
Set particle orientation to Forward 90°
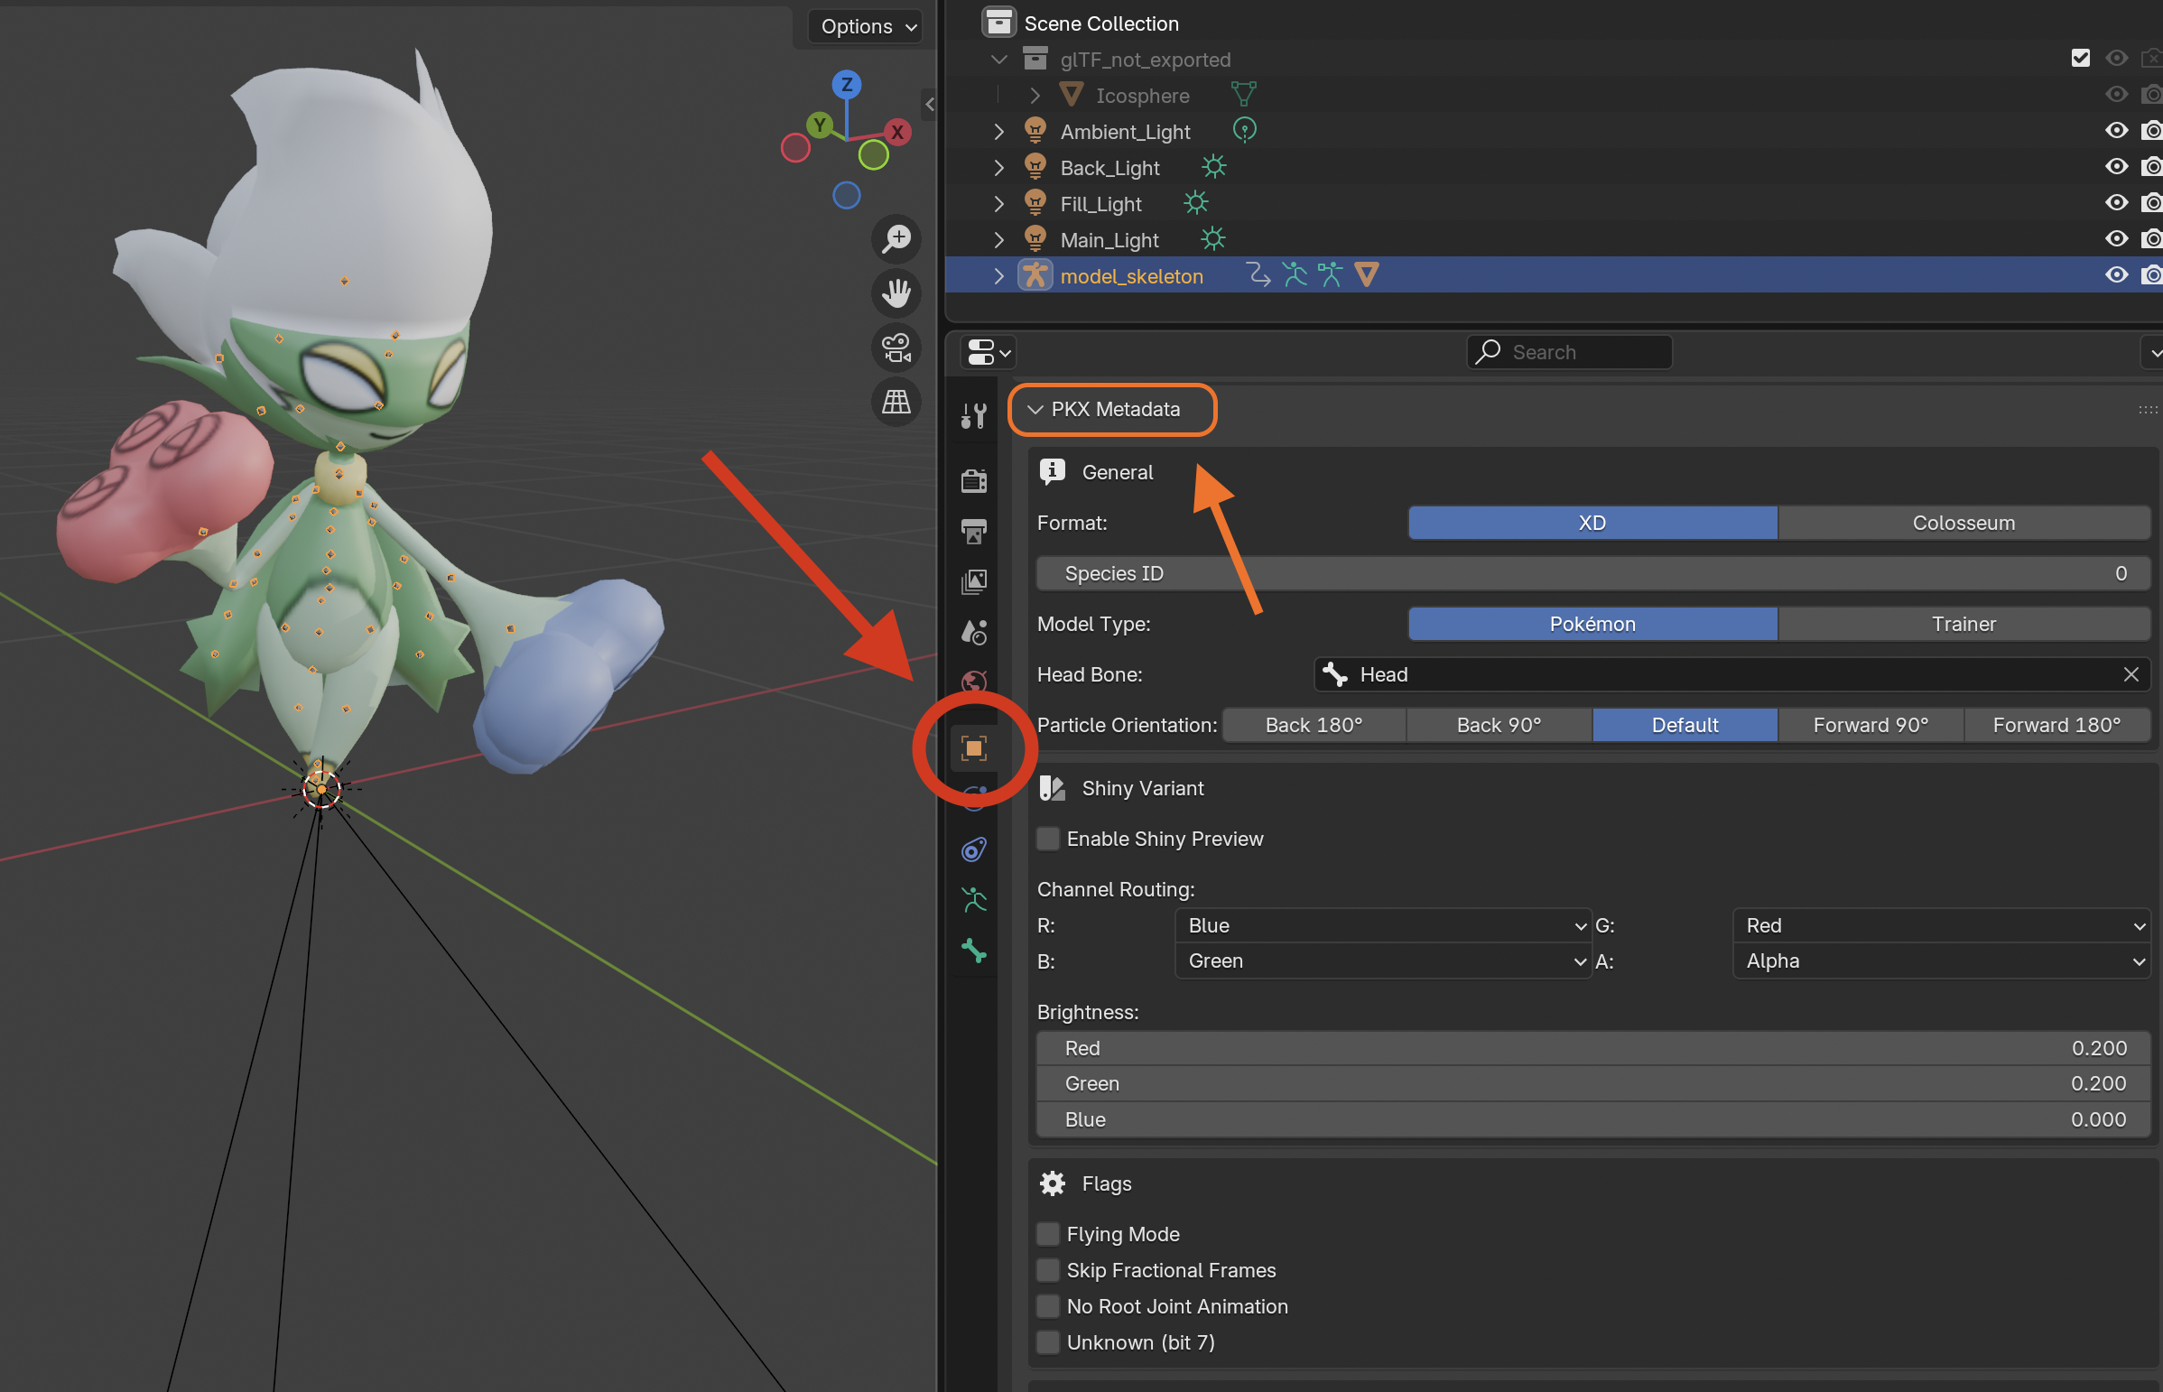click(x=1871, y=725)
